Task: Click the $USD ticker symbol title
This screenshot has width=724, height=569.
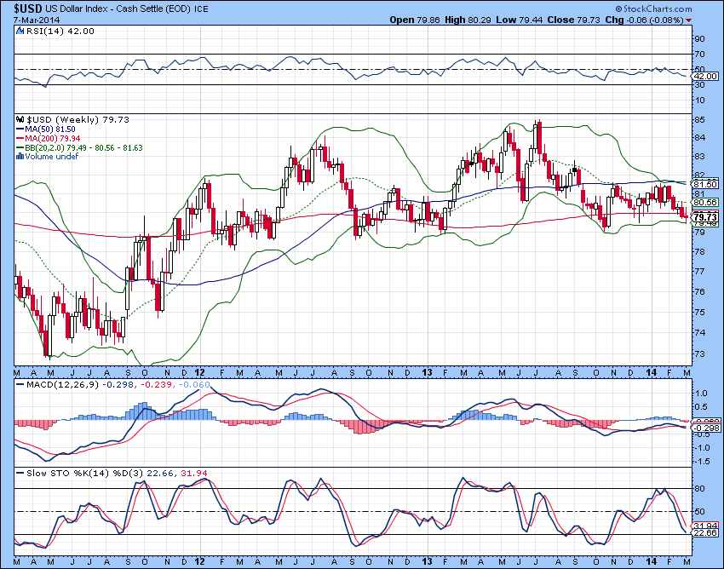Action: 28,9
